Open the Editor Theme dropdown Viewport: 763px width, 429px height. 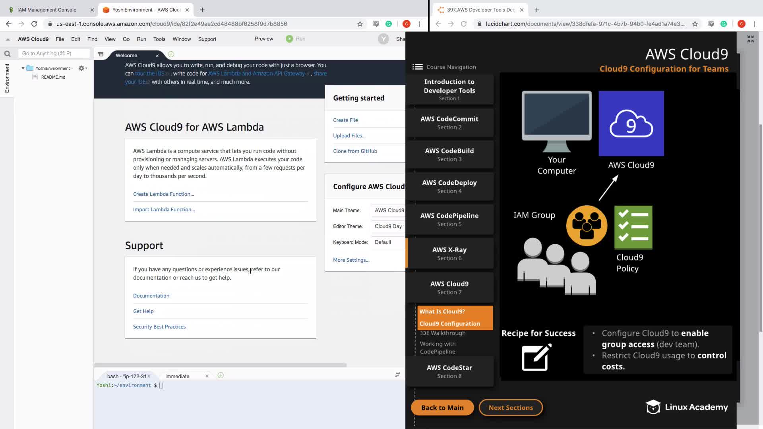point(388,226)
